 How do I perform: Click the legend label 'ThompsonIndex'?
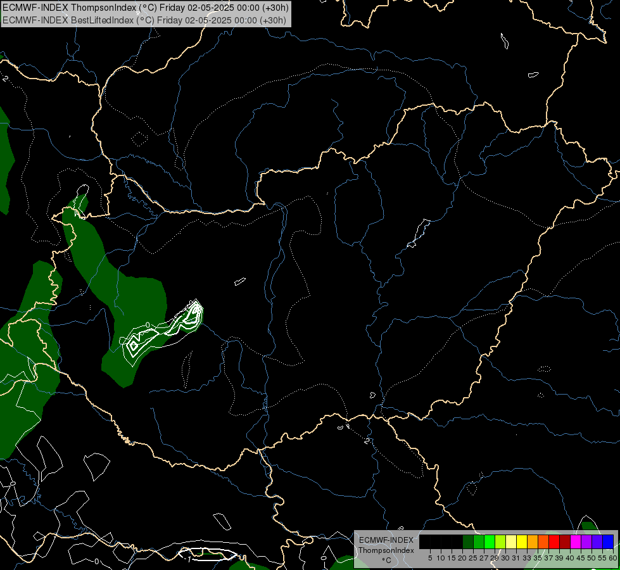pos(386,550)
